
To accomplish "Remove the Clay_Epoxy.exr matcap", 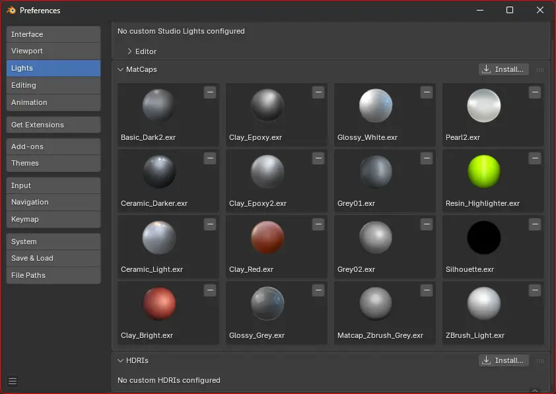I will (x=318, y=93).
